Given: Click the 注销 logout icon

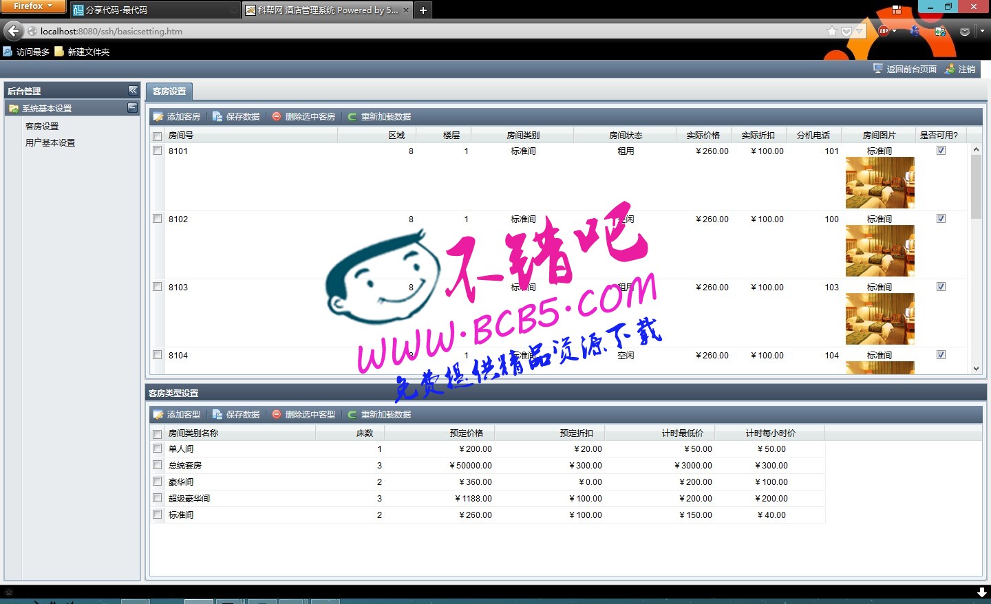Looking at the screenshot, I should coord(950,69).
